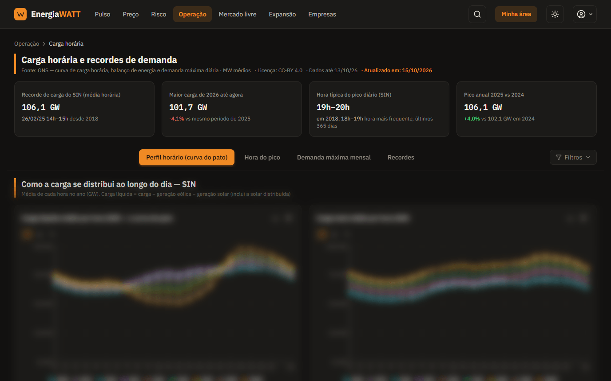
Task: Switch to Hora do pico tab
Action: pyautogui.click(x=262, y=157)
